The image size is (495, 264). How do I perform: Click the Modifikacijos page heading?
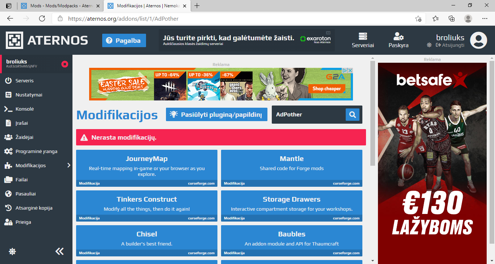pos(117,115)
